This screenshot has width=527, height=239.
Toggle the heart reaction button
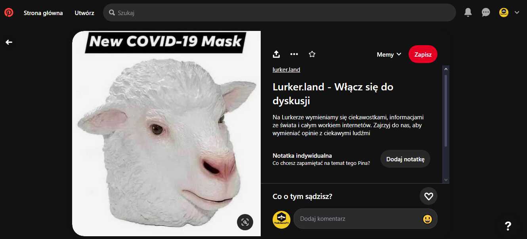(428, 196)
